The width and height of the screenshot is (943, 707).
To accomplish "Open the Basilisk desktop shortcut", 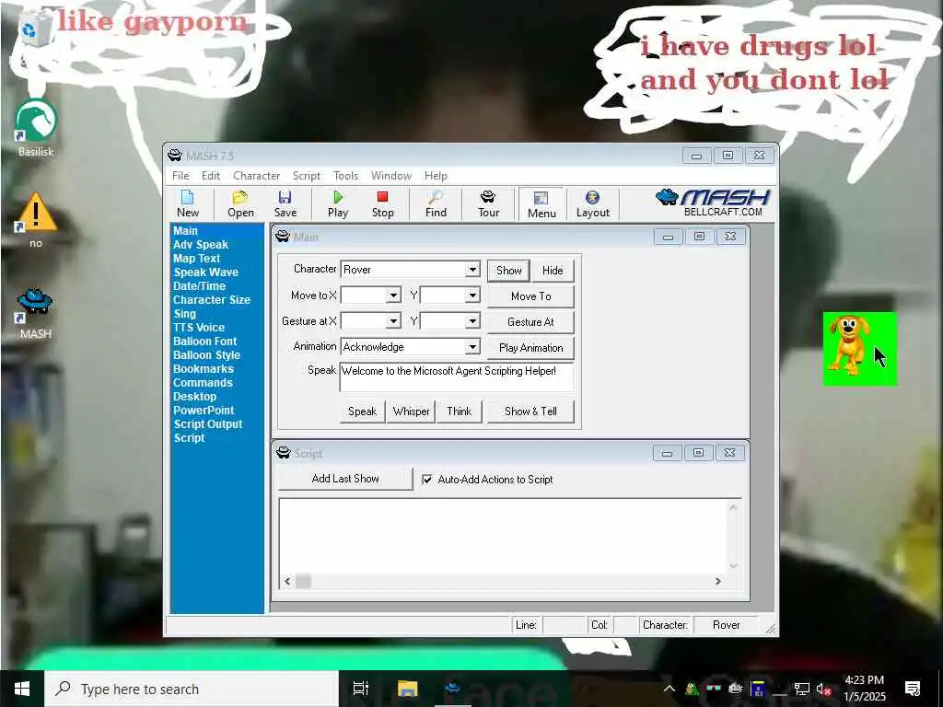I will [36, 128].
